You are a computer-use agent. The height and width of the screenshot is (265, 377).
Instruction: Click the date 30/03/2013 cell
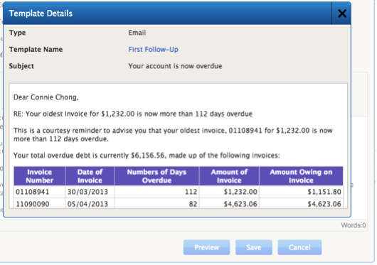tap(90, 192)
